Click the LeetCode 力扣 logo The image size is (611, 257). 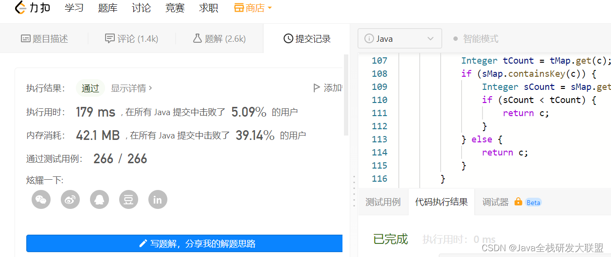pyautogui.click(x=33, y=8)
